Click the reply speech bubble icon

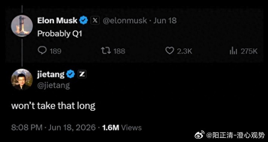[x=42, y=51]
